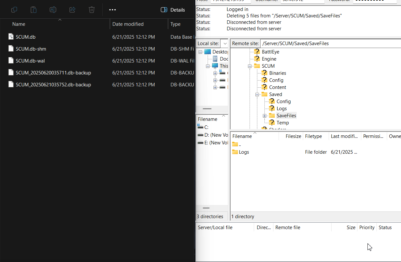The width and height of the screenshot is (401, 262).
Task: Select the Logs folder in remote tree
Action: [282, 109]
